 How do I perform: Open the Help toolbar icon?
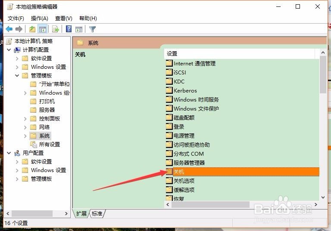click(69, 29)
